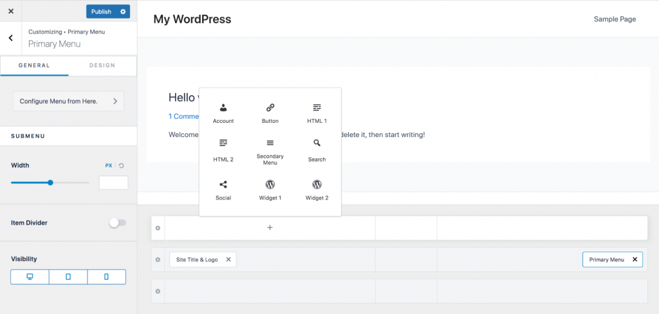Toggle the Item Divider switch
Viewport: 659px width, 314px height.
tap(118, 223)
